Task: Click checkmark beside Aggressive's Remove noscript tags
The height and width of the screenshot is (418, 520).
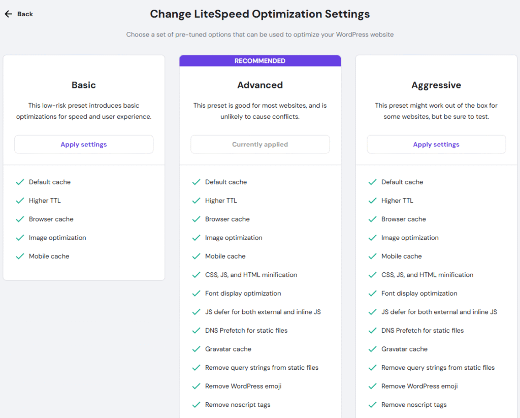Action: tap(372, 405)
